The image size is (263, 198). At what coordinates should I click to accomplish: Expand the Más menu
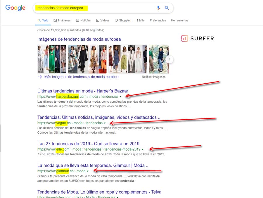(141, 20)
